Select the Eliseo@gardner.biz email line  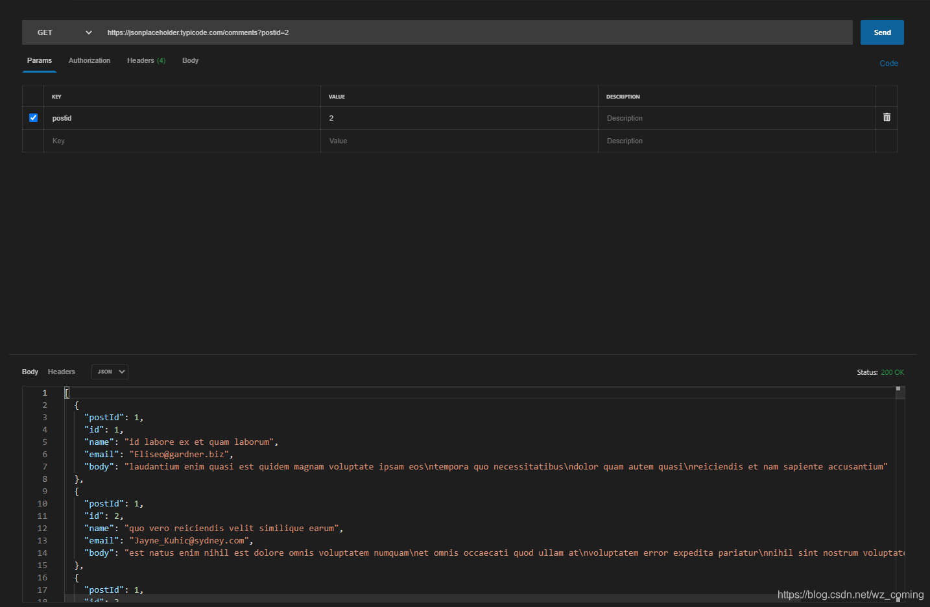159,455
